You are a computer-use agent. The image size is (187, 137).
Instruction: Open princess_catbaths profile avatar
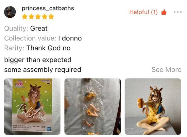point(10,12)
